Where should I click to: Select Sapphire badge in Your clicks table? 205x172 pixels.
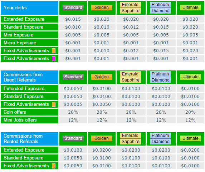pyautogui.click(x=130, y=11)
